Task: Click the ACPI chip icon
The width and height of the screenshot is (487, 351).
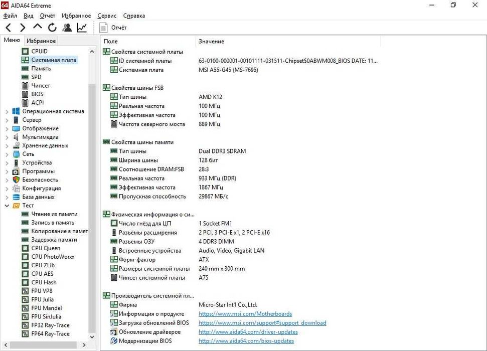Action: [x=25, y=102]
